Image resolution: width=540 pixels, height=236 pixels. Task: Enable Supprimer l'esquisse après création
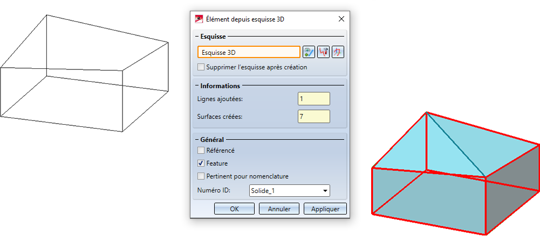[x=201, y=67]
